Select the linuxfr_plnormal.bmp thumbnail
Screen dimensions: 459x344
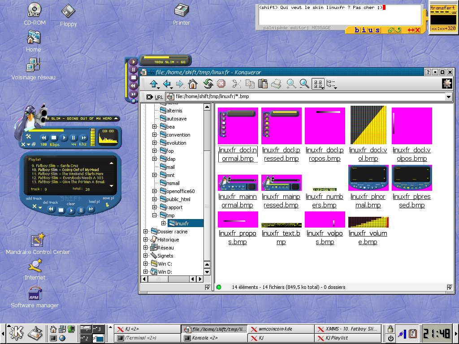(368, 178)
